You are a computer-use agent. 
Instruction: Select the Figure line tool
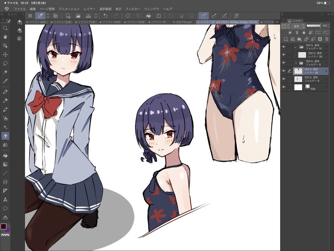(x=5, y=173)
